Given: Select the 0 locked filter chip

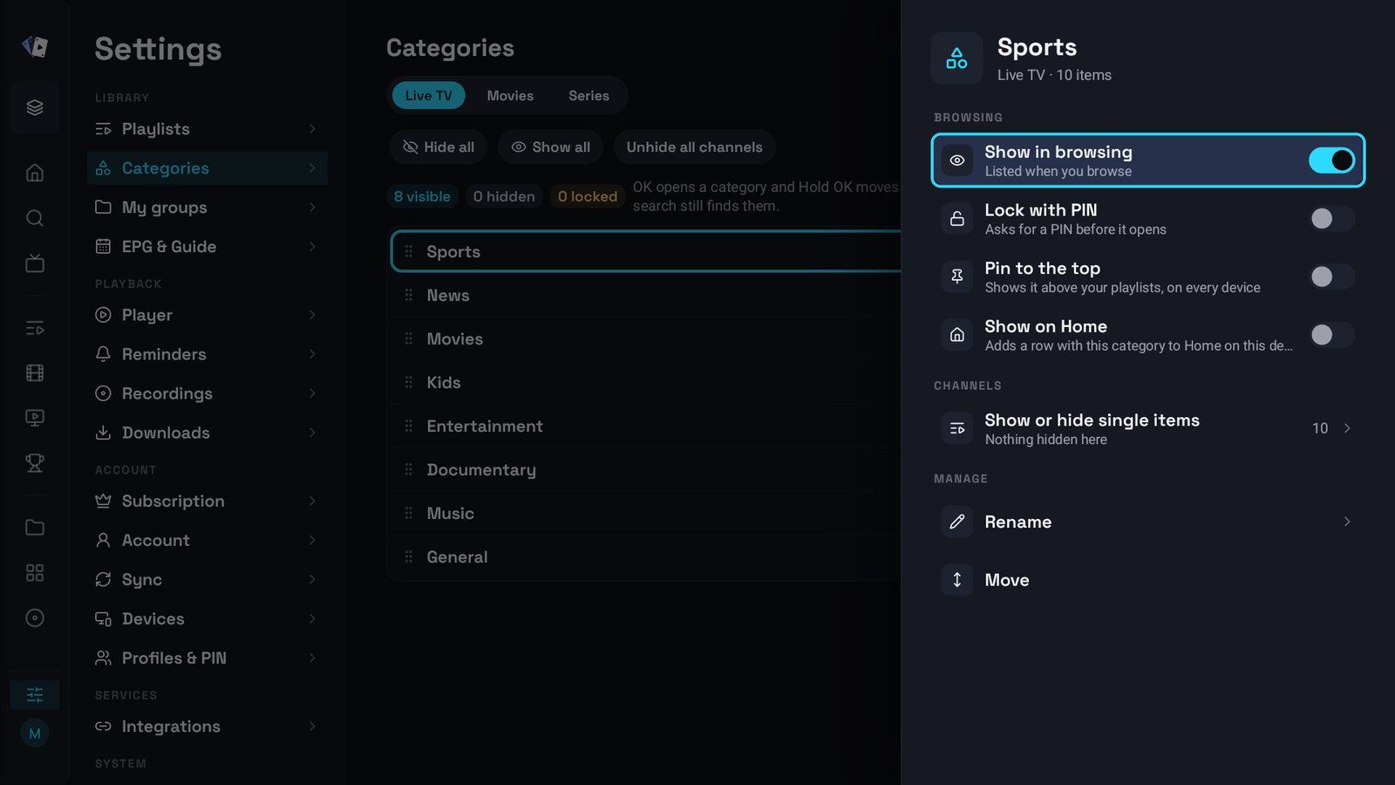Looking at the screenshot, I should click(x=588, y=197).
